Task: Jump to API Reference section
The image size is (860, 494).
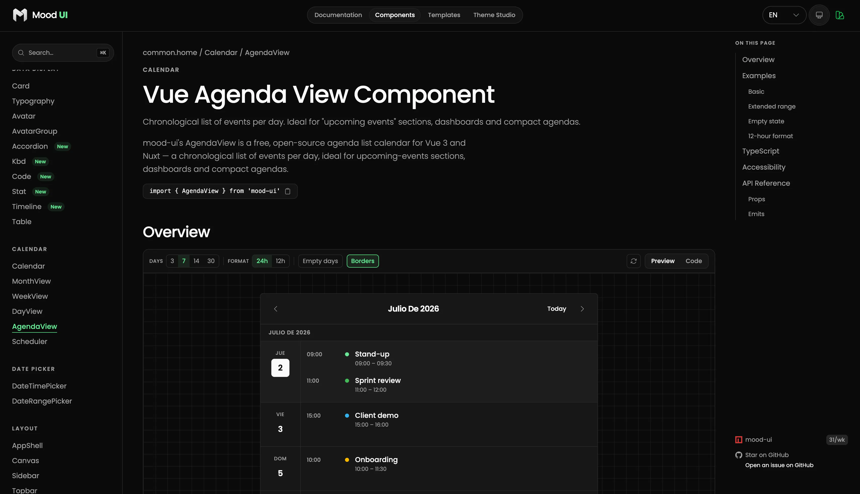Action: pyautogui.click(x=766, y=183)
